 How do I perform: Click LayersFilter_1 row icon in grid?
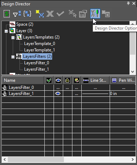click(x=5, y=94)
